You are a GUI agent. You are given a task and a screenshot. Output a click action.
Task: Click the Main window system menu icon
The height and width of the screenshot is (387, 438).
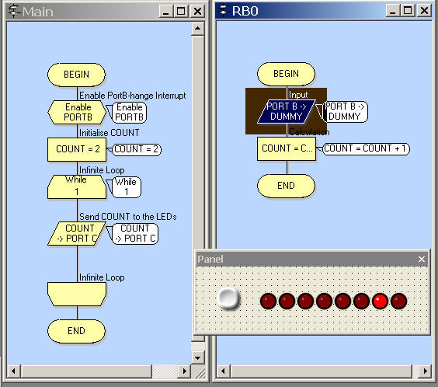click(x=14, y=12)
